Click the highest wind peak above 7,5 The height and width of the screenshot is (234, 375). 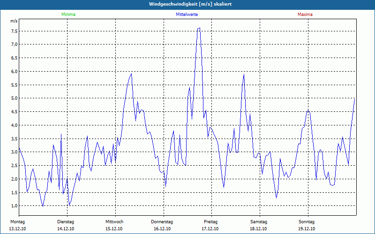(x=200, y=28)
